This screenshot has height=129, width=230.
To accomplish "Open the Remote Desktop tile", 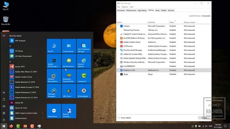I will tap(69, 111).
